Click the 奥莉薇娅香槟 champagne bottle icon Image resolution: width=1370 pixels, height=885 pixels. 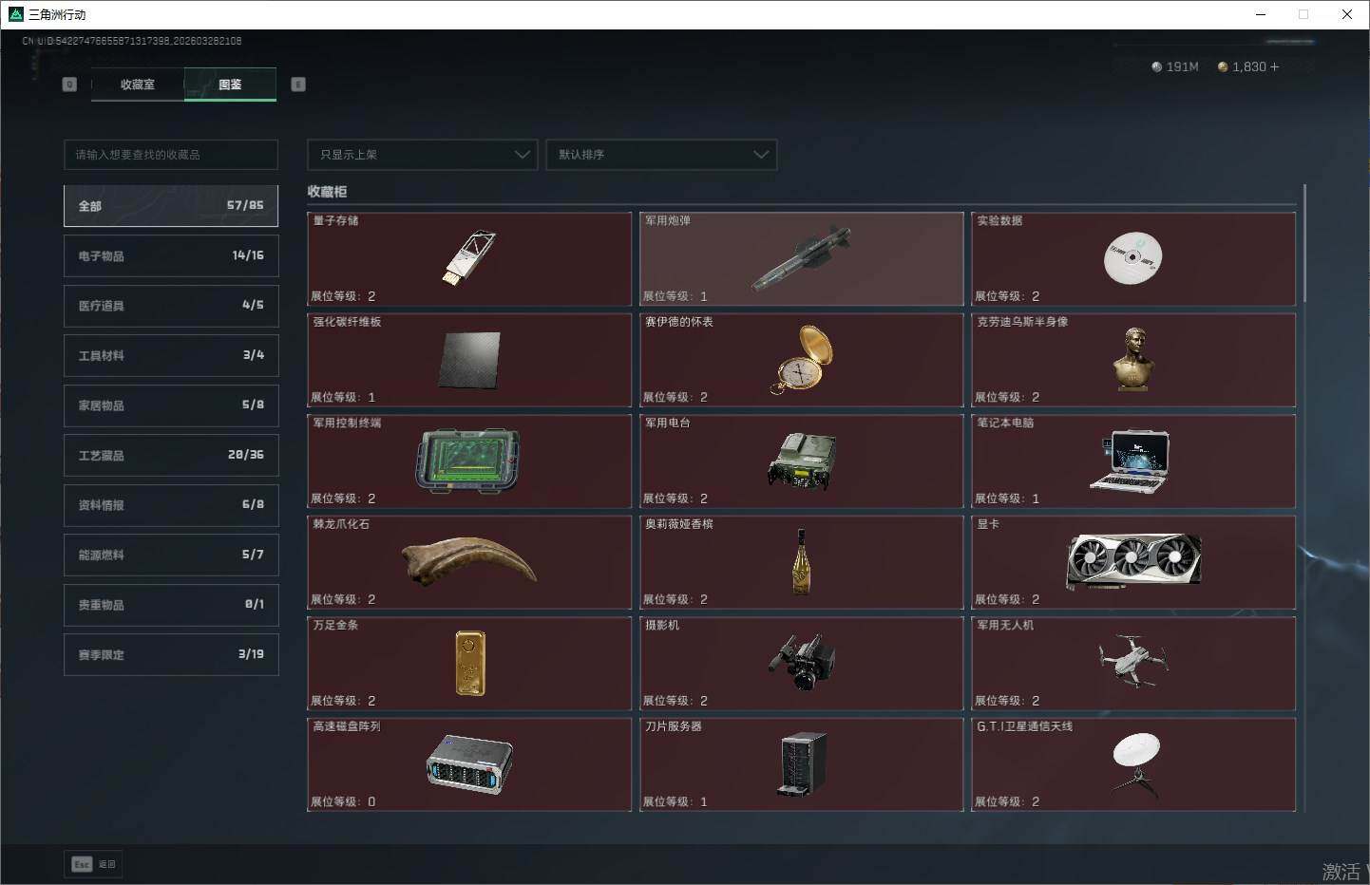[802, 562]
